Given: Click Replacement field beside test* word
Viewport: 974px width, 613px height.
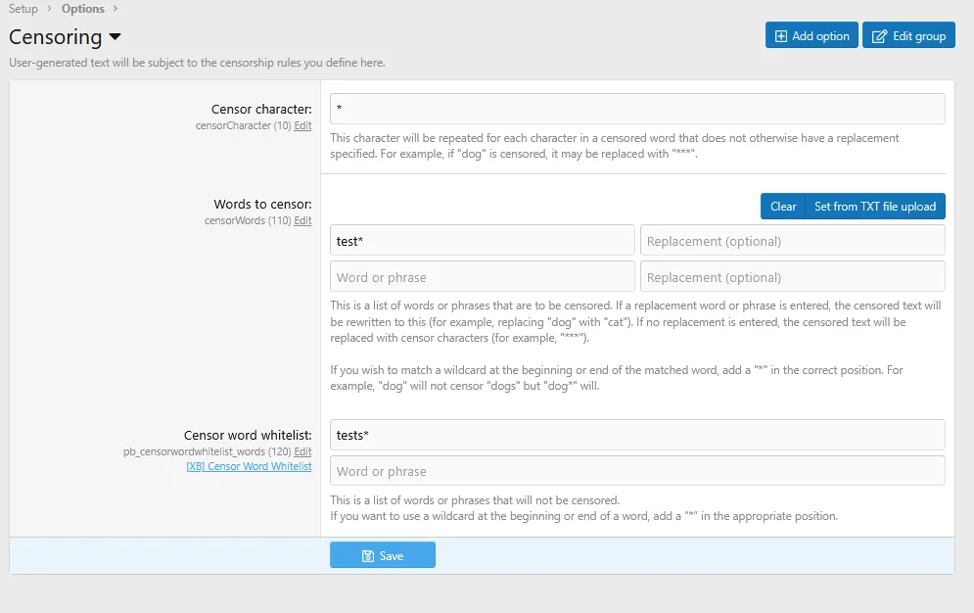Looking at the screenshot, I should (792, 241).
